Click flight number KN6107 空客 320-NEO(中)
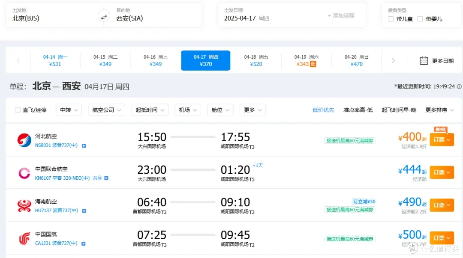 pos(62,178)
